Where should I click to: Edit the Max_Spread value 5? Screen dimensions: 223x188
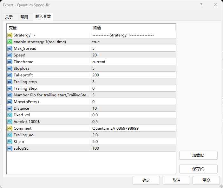pos(134,49)
